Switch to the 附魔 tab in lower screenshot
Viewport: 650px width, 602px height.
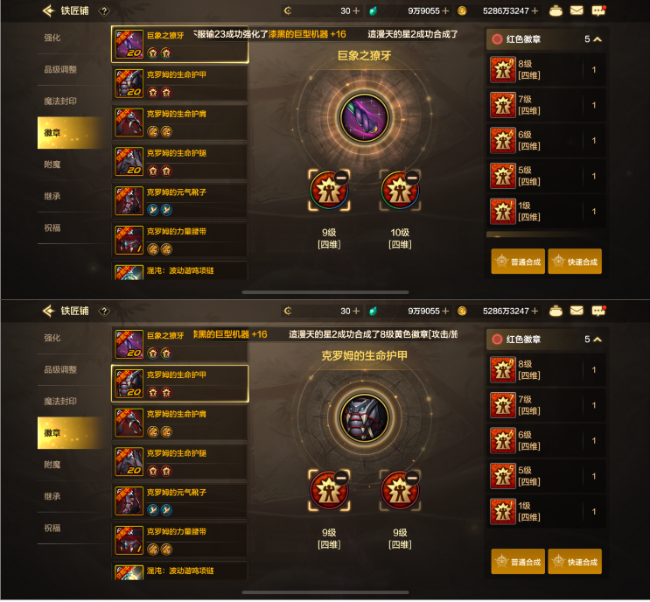52,465
